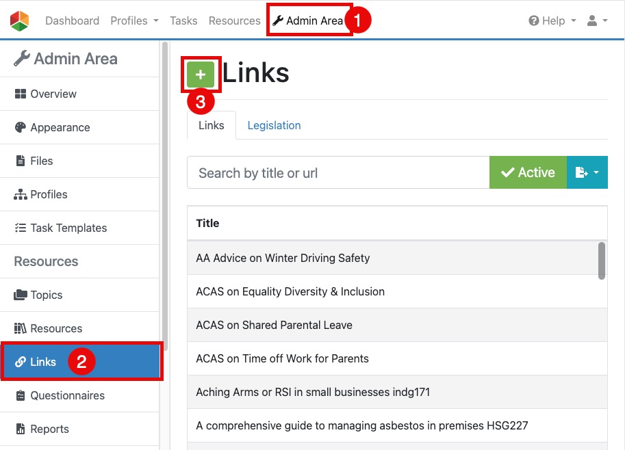
Task: Select Profiles in the admin sidebar
Action: (x=48, y=194)
